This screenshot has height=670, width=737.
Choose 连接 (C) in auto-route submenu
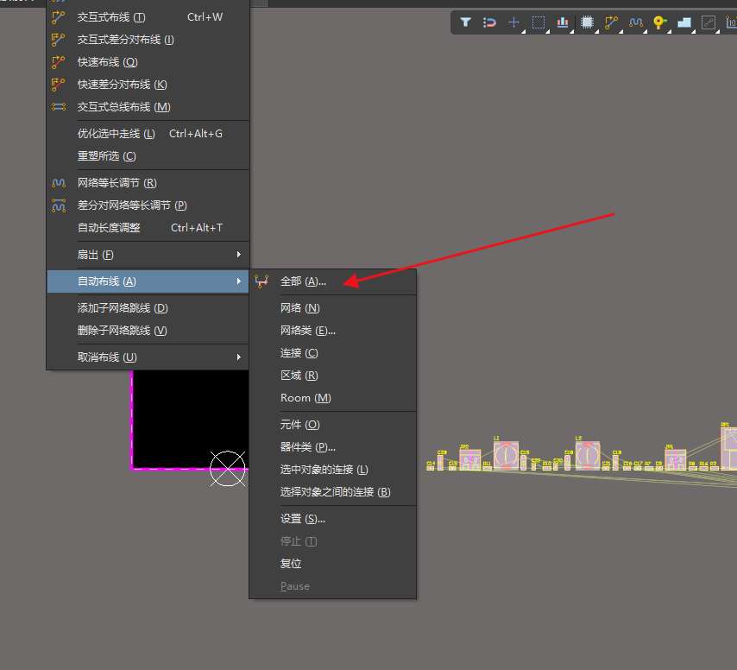(x=333, y=353)
